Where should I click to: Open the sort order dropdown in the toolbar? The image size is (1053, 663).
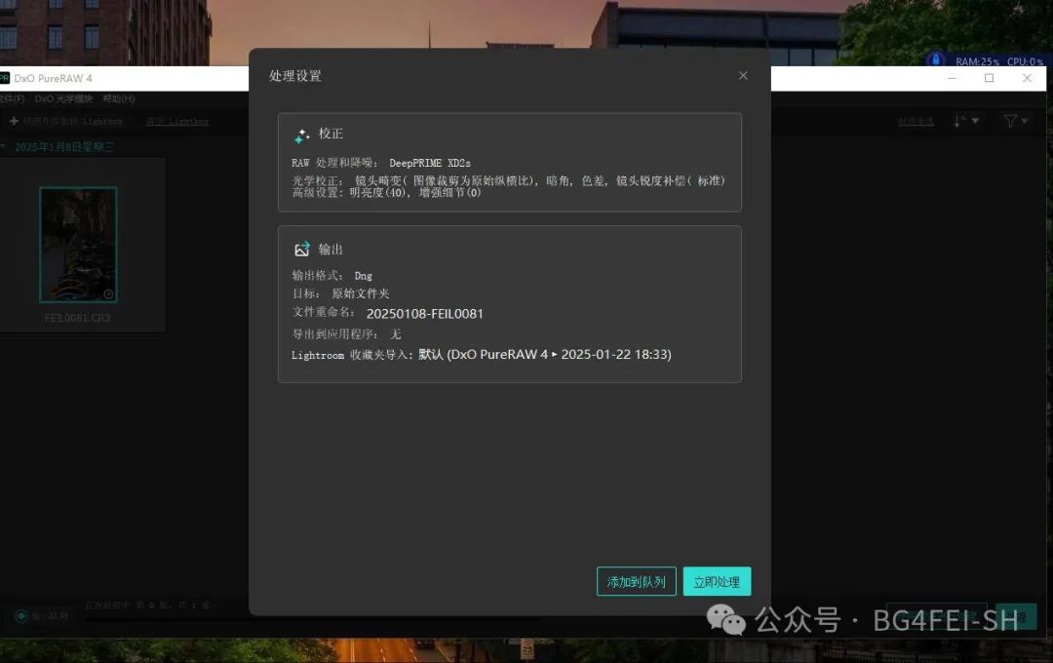[x=965, y=121]
